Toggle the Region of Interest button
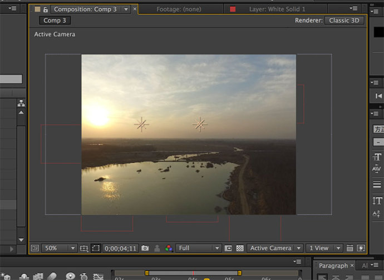 pos(228,248)
